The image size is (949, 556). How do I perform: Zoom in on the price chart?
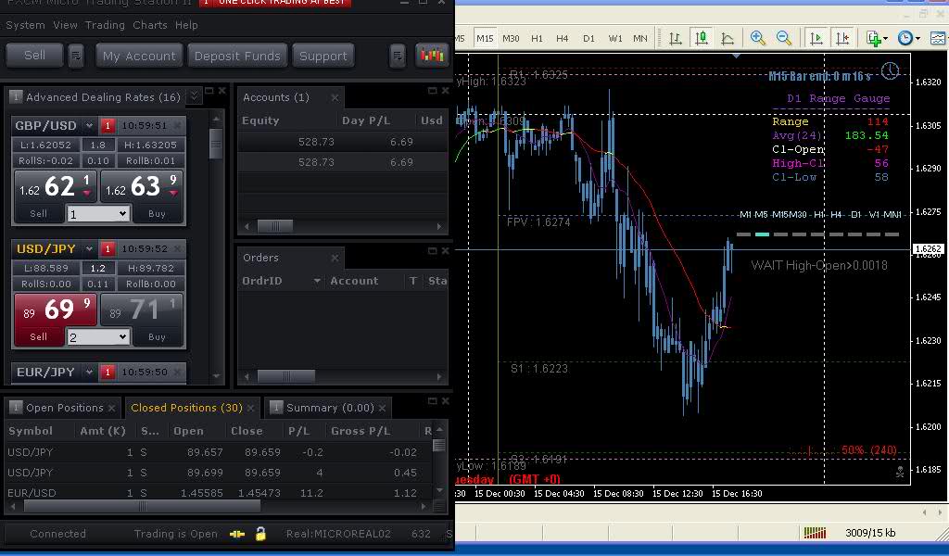(x=758, y=38)
